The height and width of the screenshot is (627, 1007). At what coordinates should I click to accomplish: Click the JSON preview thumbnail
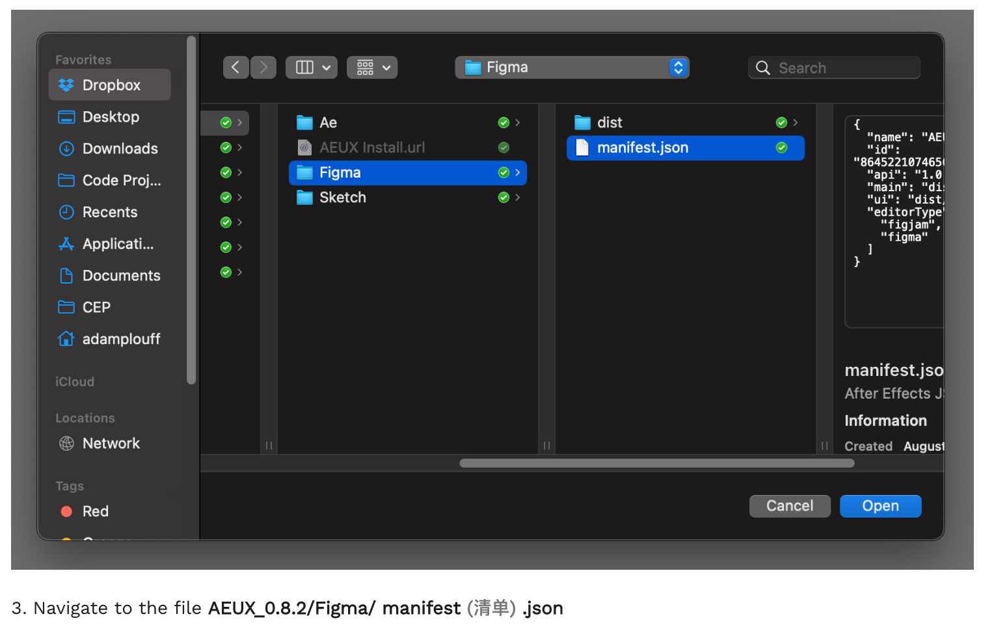point(895,221)
